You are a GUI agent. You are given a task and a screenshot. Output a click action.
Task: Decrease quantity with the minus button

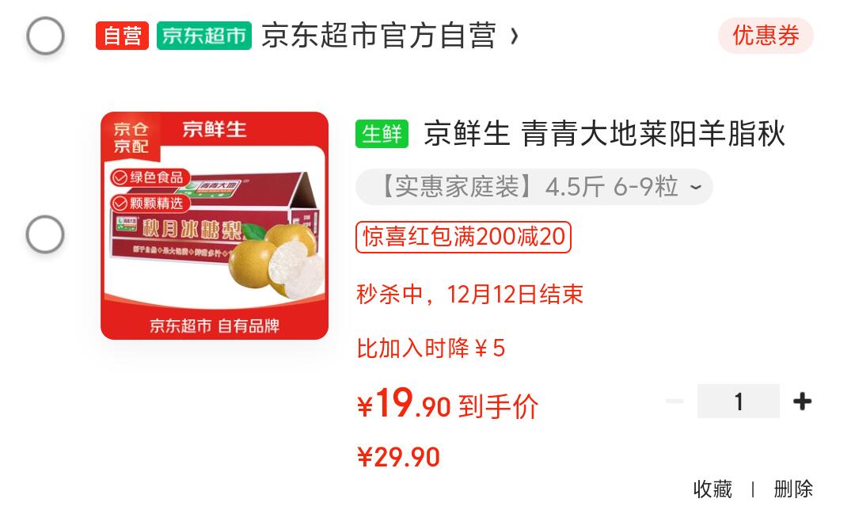click(x=674, y=402)
